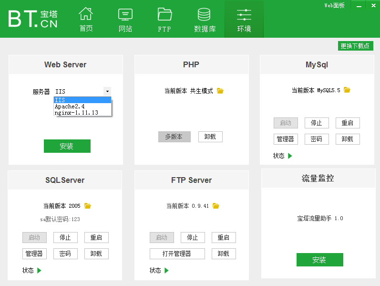This screenshot has width=380, height=286.
Task: Choose IIS in the server list
Action: (x=82, y=100)
